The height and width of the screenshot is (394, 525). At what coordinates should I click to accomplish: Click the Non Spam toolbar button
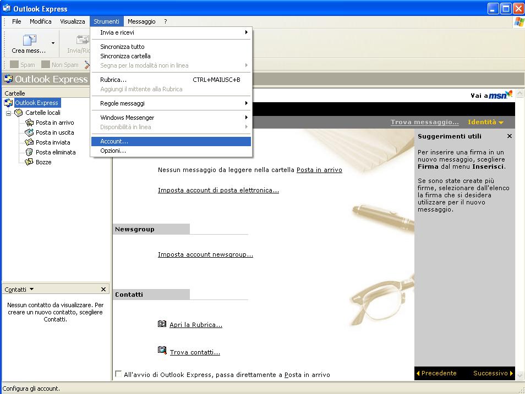pos(60,64)
